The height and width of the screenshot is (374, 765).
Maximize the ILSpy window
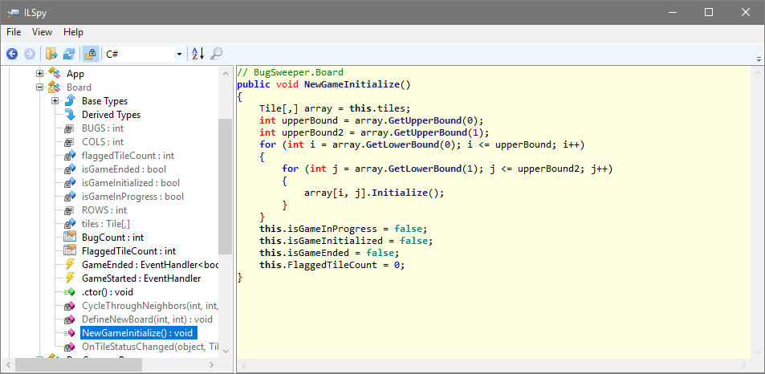click(x=709, y=12)
